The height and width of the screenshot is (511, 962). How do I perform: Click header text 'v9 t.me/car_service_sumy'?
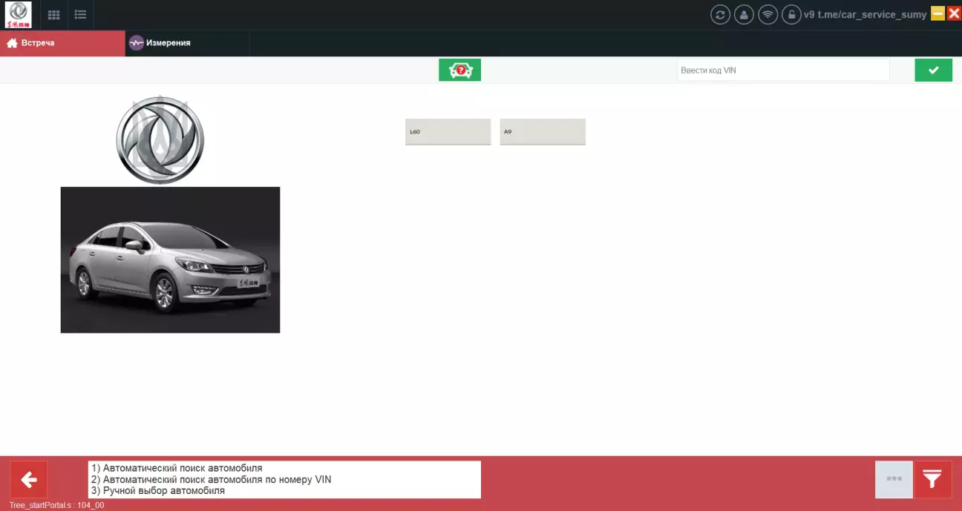(866, 15)
